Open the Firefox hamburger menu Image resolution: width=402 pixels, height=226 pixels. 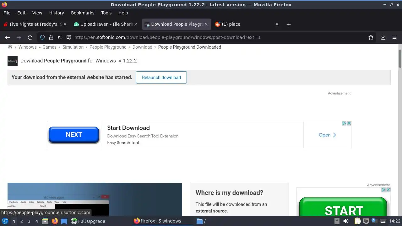click(x=394, y=37)
